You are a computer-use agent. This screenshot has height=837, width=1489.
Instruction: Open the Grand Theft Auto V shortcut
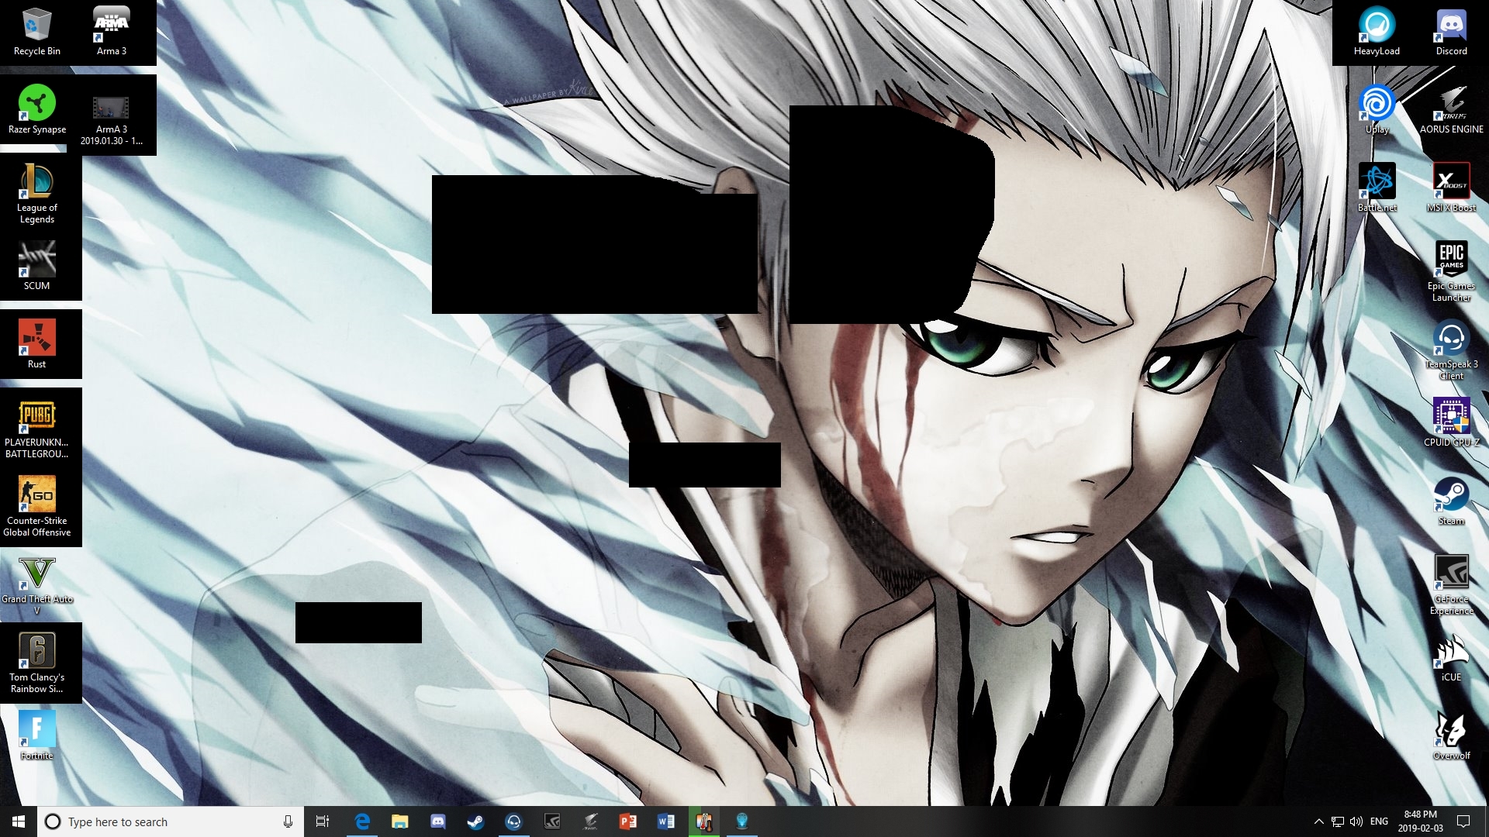[x=36, y=580]
